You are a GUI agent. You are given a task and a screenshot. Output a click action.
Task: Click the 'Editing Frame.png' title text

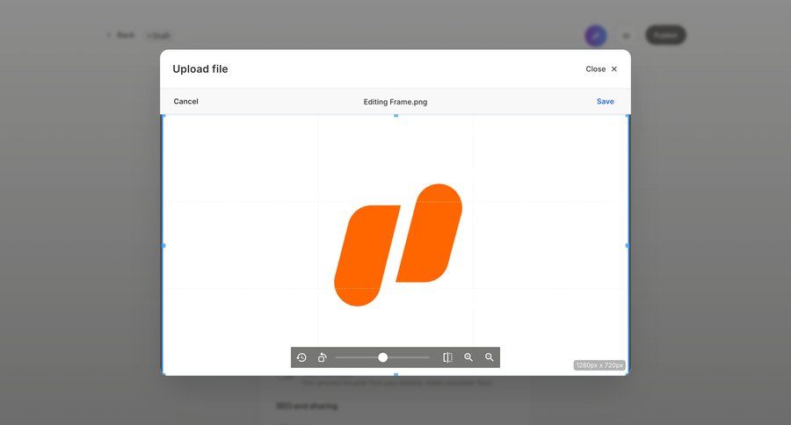coord(395,102)
